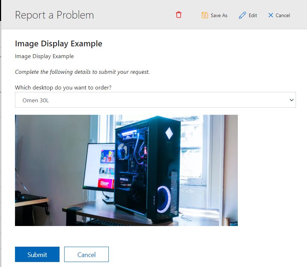Expand the desktop dropdown chevron arrow
Viewport: 307px width, 267px height.
click(291, 100)
